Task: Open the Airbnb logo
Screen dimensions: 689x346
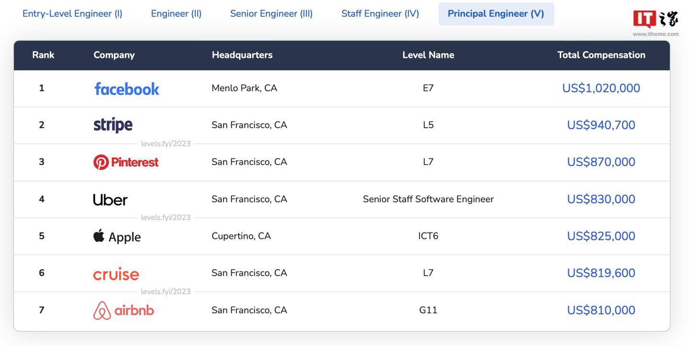Action: (x=123, y=311)
